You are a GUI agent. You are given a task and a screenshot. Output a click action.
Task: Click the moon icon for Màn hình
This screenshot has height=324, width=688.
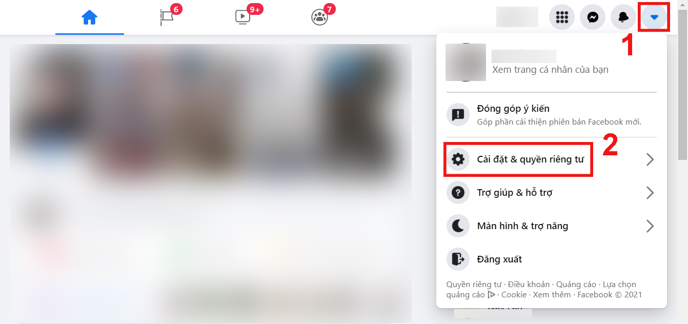pos(458,226)
